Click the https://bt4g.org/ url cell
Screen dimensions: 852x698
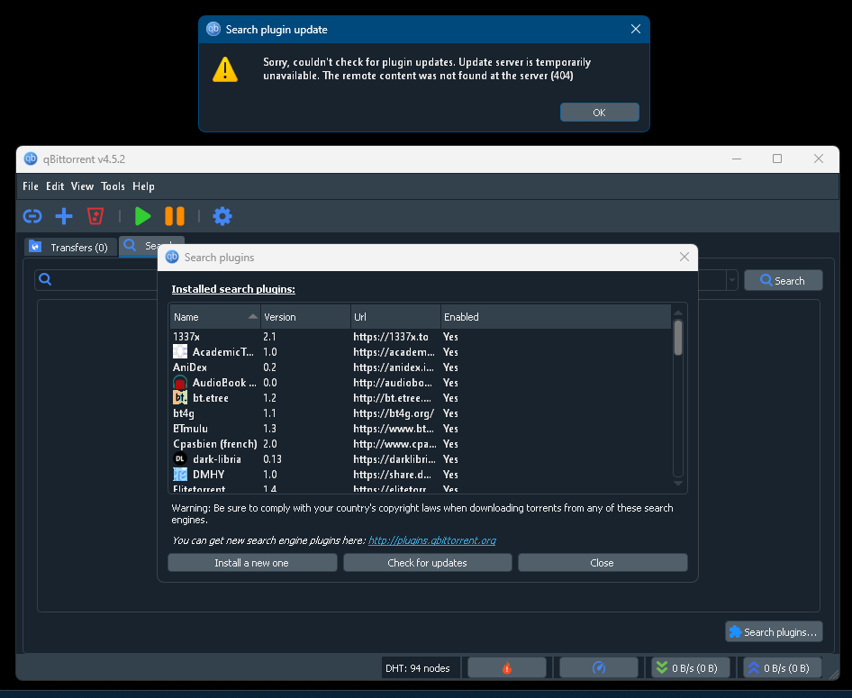pos(394,413)
